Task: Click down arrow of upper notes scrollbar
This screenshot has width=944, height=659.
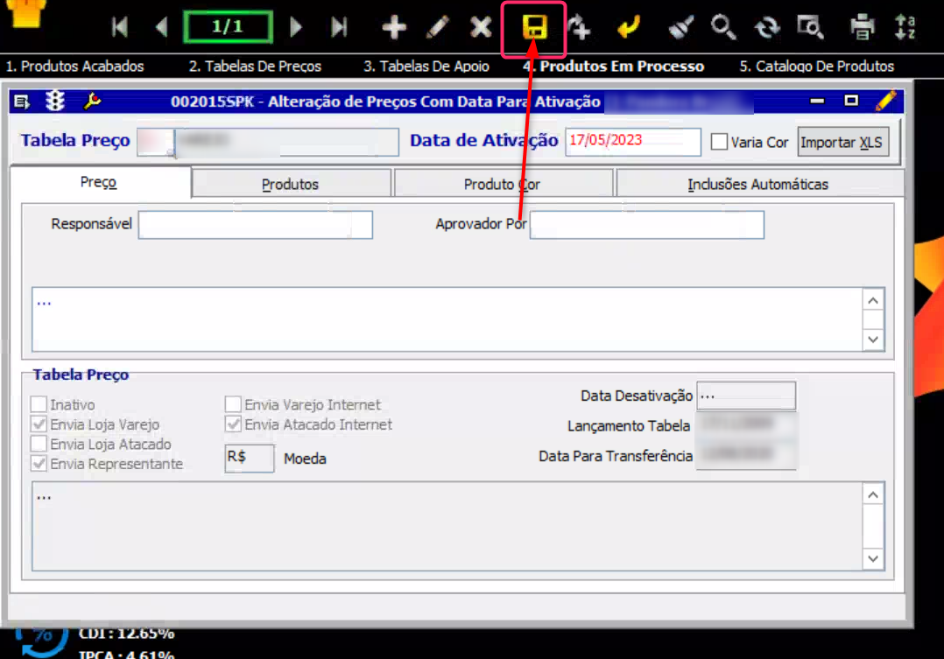Action: click(x=874, y=340)
